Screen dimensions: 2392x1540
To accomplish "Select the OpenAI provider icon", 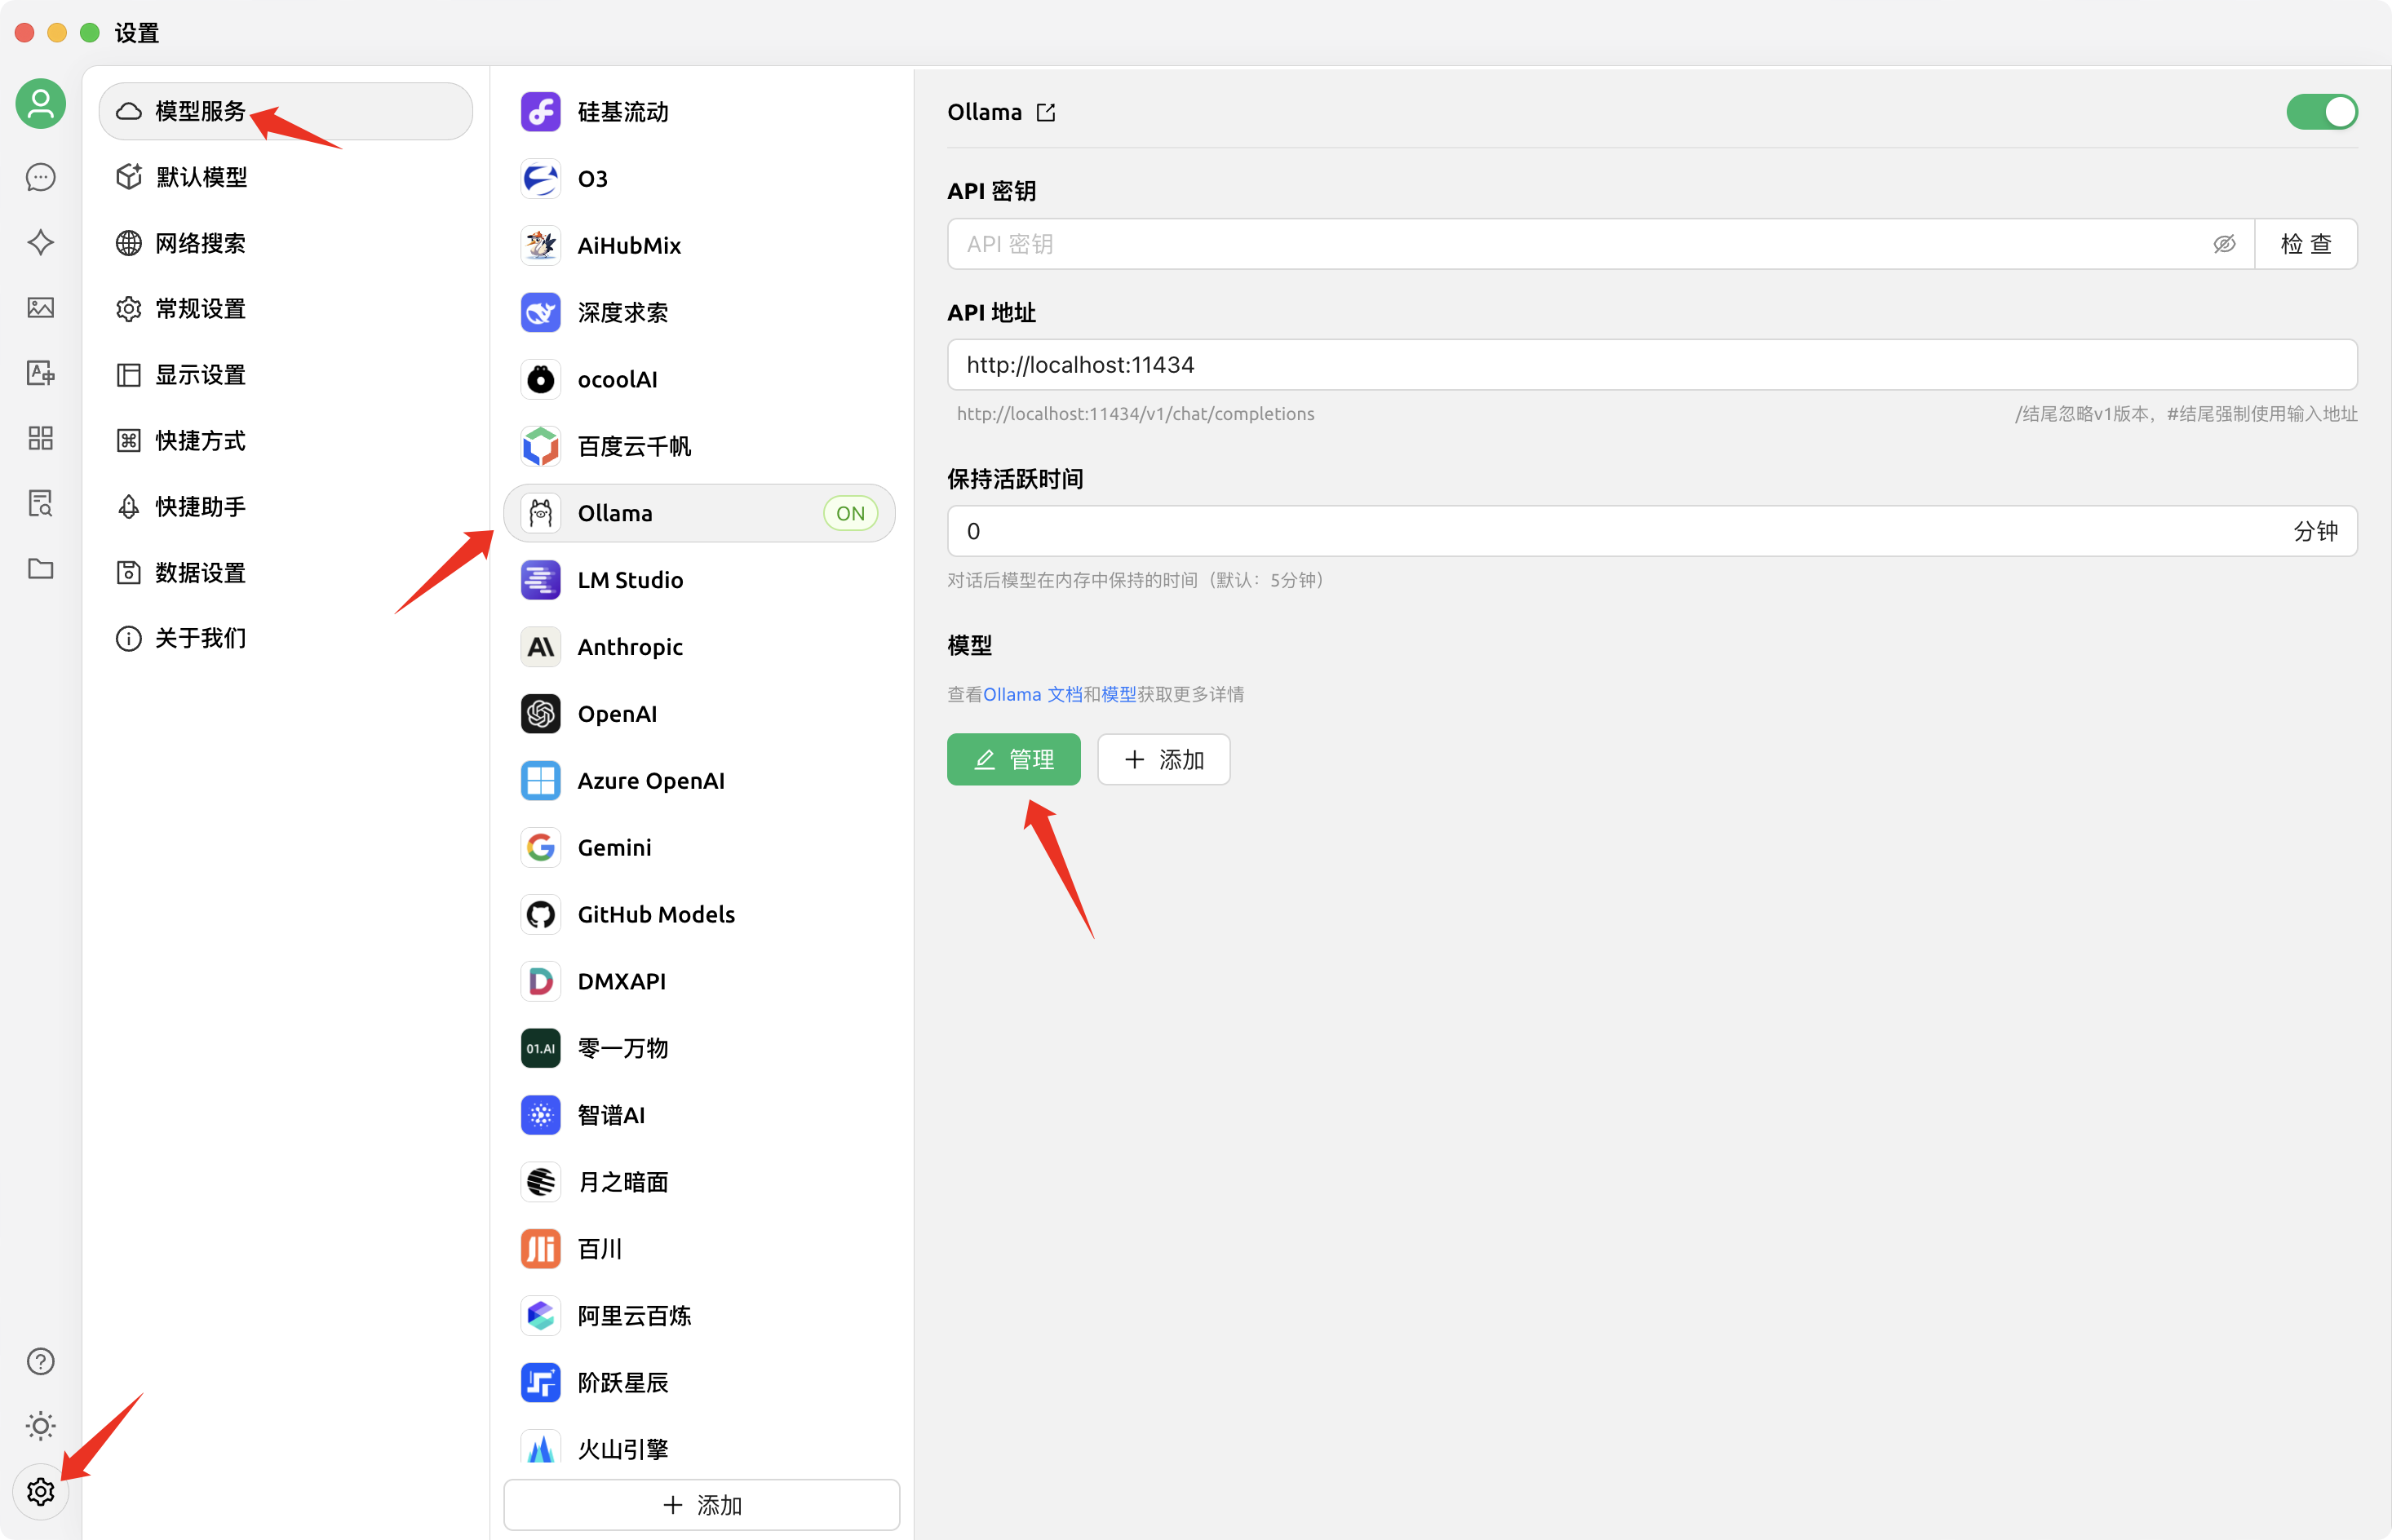I will click(x=541, y=714).
